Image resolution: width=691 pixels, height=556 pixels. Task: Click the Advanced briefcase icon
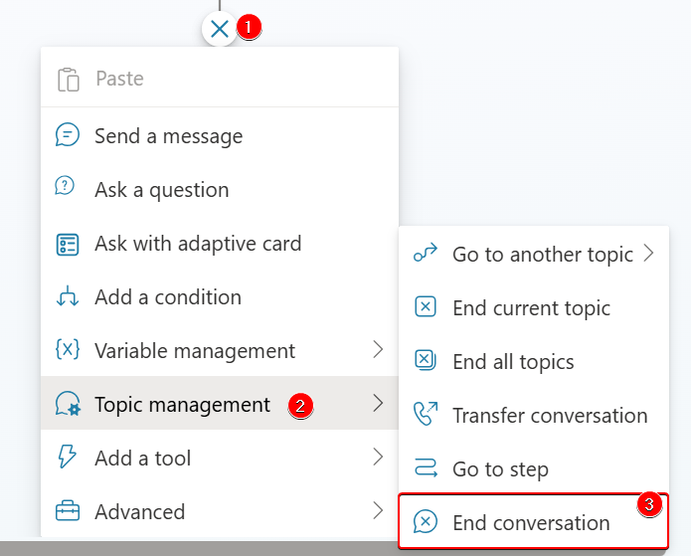[68, 512]
